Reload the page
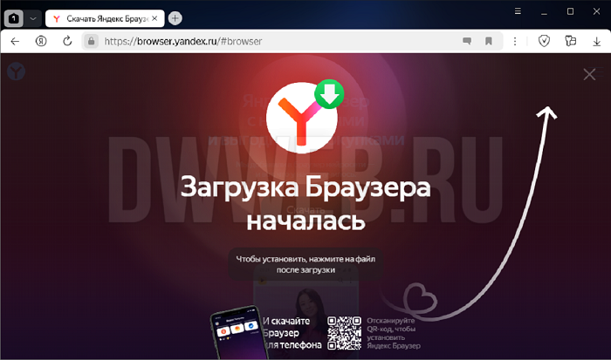 (67, 41)
